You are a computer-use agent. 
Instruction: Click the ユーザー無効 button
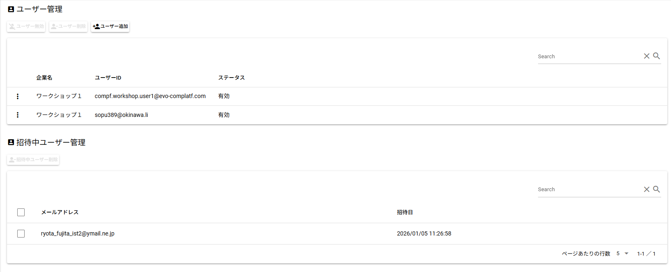click(26, 26)
